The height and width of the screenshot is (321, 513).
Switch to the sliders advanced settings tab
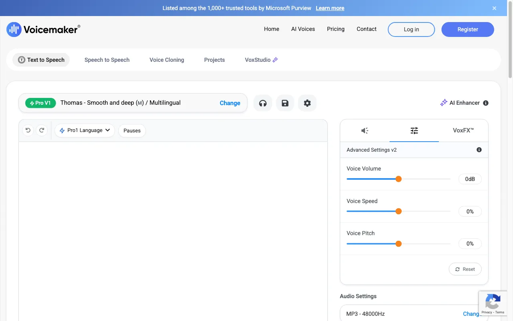414,130
